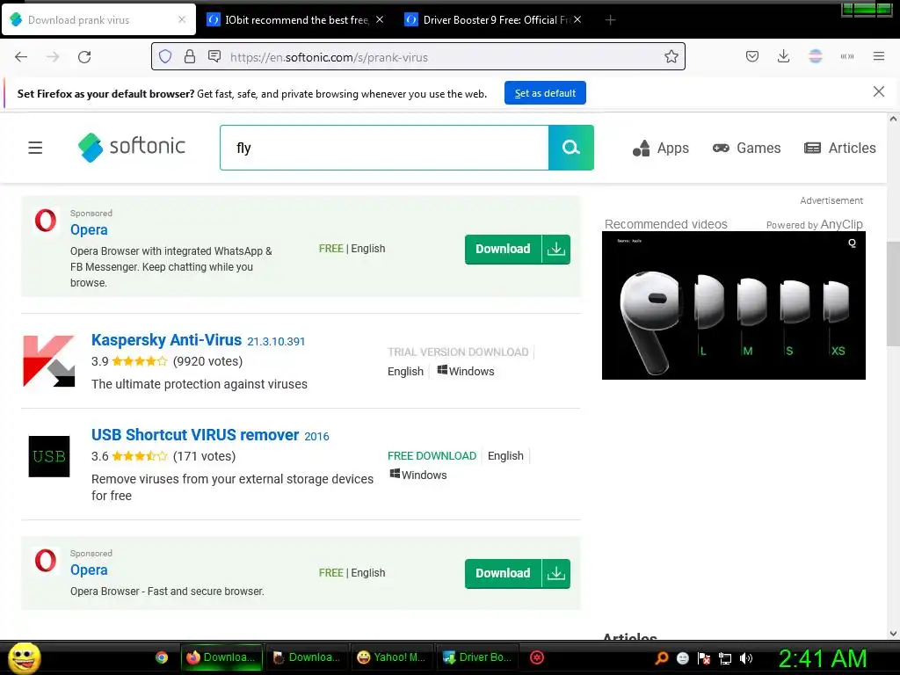This screenshot has width=900, height=675.
Task: Play the recommended AirPods video
Action: [x=734, y=305]
